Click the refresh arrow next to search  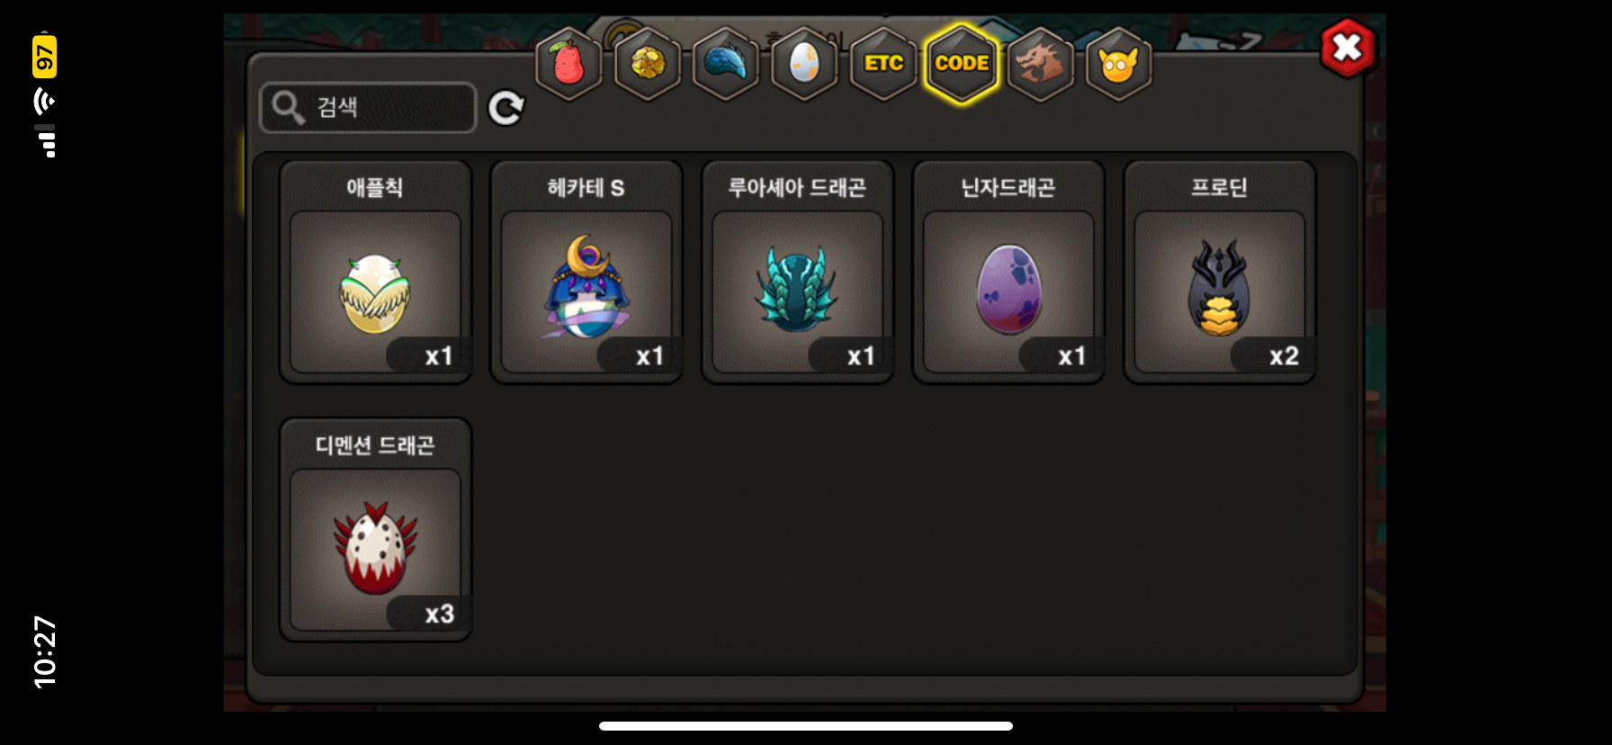[x=506, y=108]
